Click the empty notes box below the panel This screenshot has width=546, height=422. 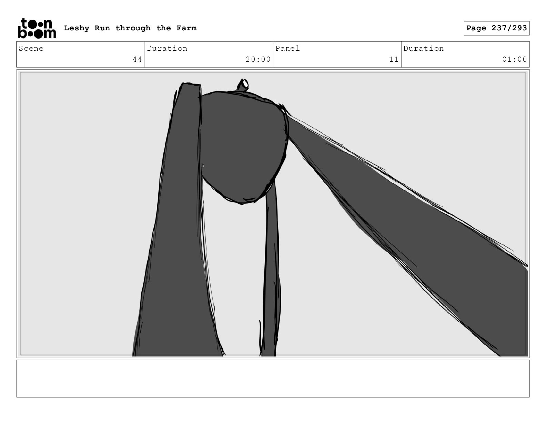273,379
